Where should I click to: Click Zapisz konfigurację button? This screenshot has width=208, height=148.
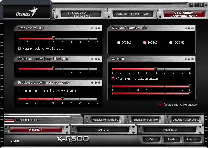pos(146,120)
